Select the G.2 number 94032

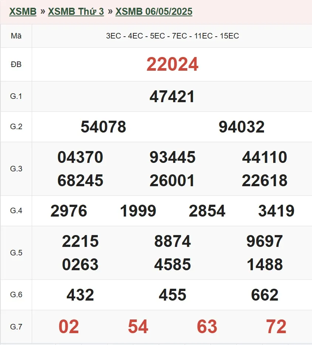pos(241,127)
